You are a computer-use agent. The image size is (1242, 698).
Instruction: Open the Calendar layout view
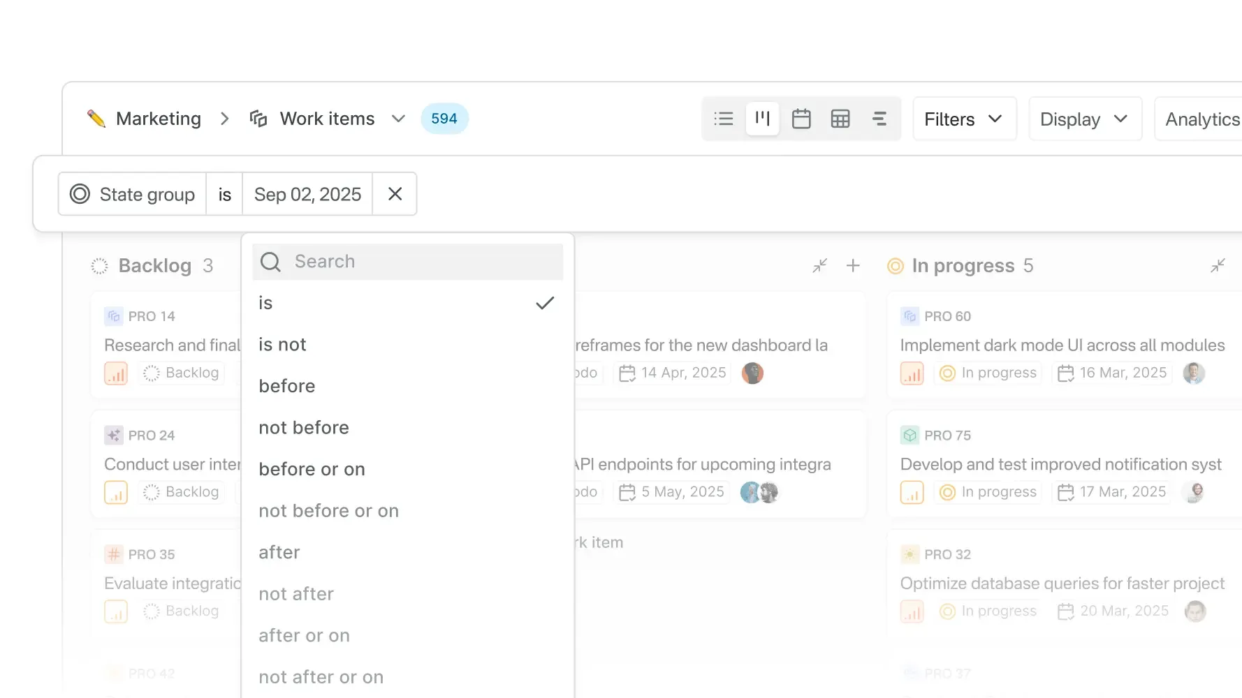click(801, 119)
